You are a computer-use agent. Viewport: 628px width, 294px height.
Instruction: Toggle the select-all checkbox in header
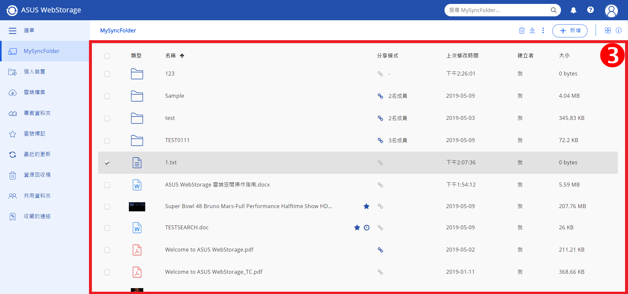tap(107, 56)
